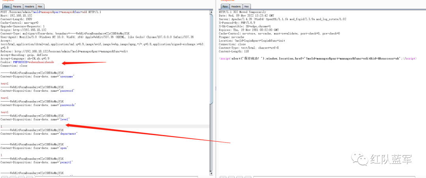Click the test1 value under username

5,83
